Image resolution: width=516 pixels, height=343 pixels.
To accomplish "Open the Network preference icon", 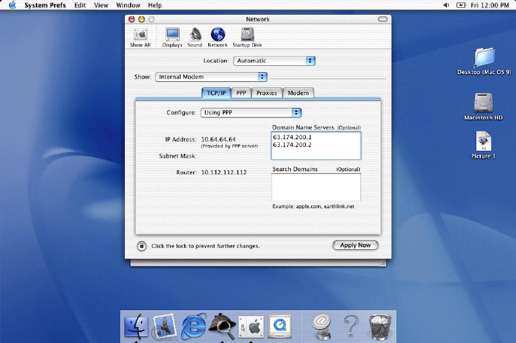I will pos(218,38).
